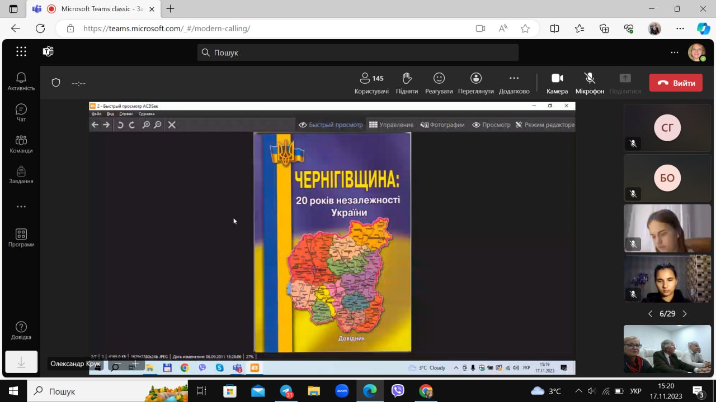Viewport: 716px width, 402px height.
Task: Open Help (Довідка) in sidebar
Action: (x=21, y=331)
